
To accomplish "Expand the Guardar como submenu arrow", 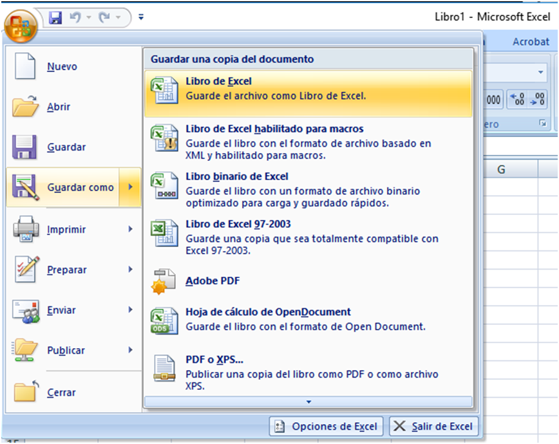I will pos(130,187).
